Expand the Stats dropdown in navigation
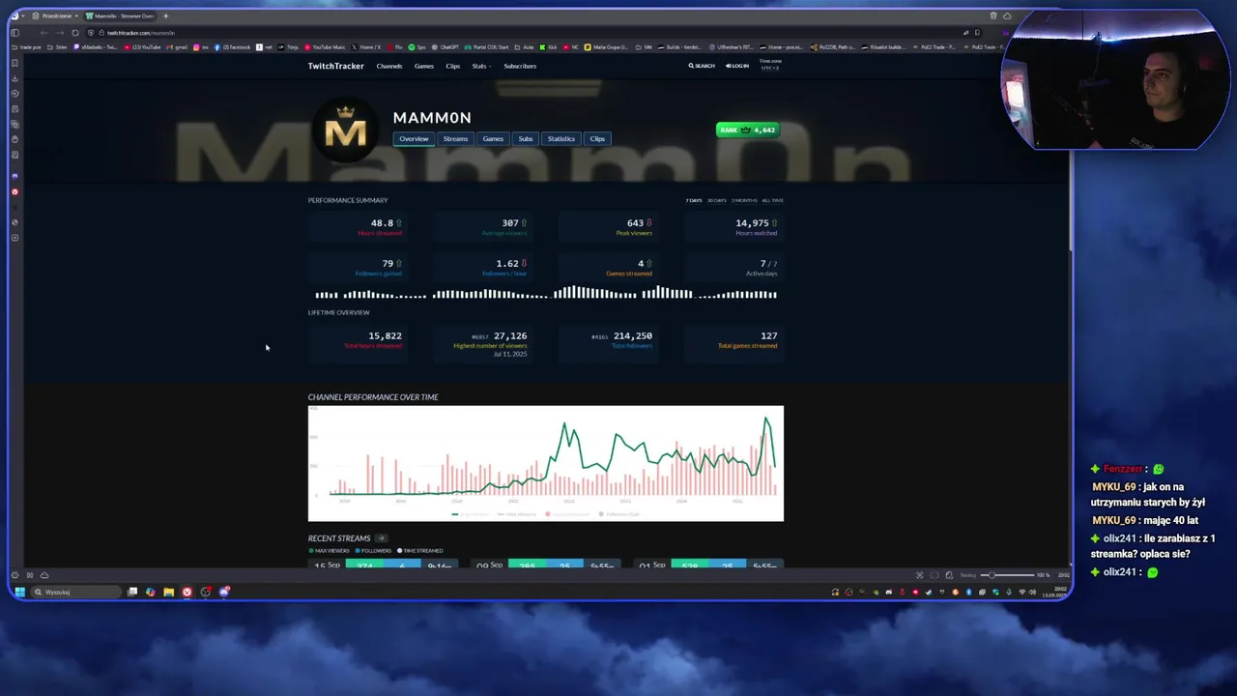 point(481,66)
